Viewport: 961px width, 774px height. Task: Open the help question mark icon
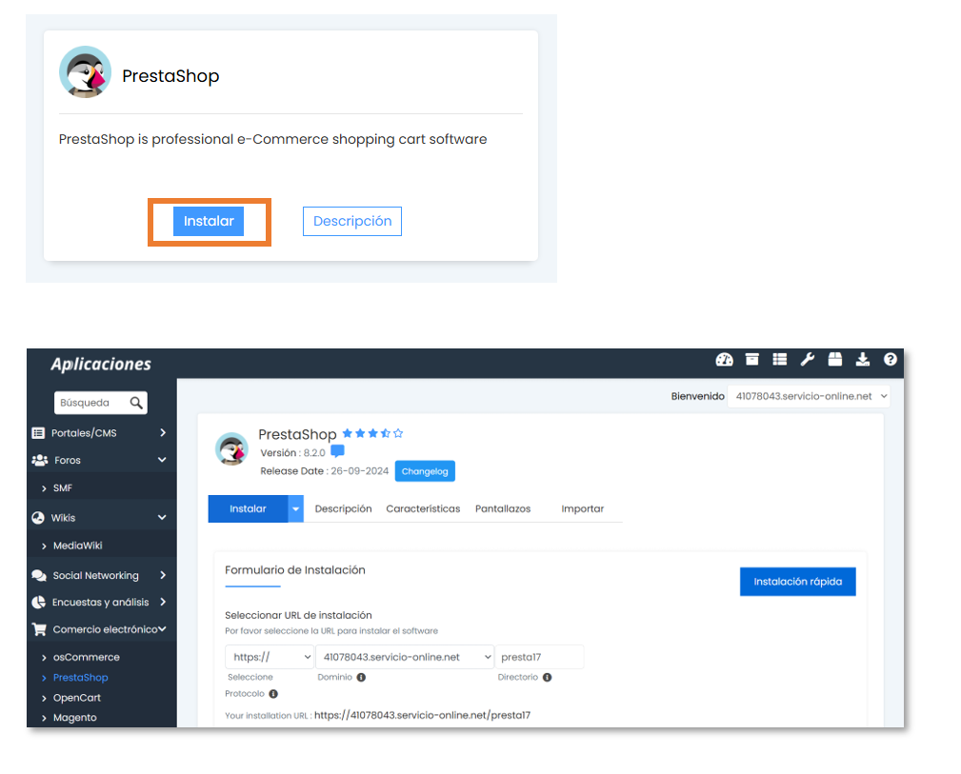pos(890,359)
